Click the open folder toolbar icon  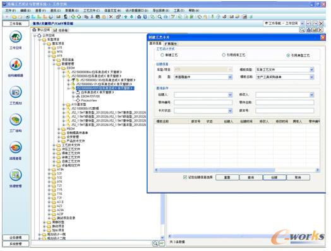click(x=14, y=17)
